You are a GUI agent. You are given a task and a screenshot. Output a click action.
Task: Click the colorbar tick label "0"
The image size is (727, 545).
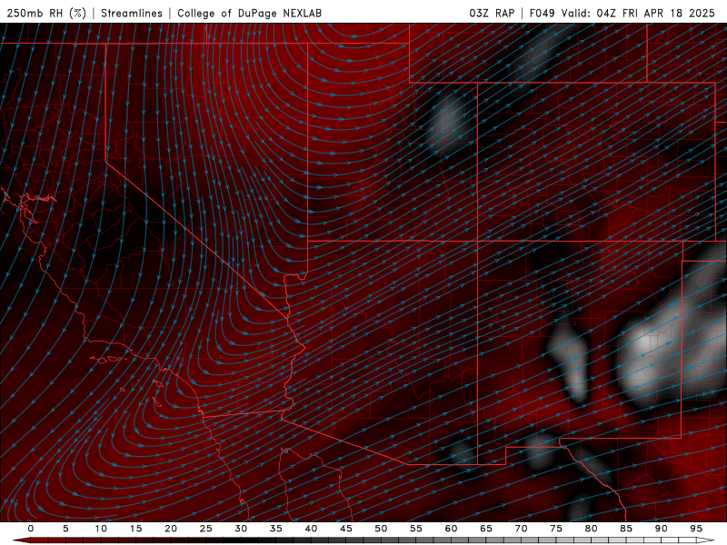click(x=31, y=529)
